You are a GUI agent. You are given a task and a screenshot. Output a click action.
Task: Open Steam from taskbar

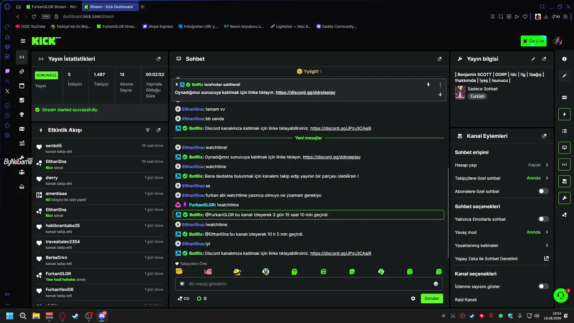pyautogui.click(x=75, y=316)
